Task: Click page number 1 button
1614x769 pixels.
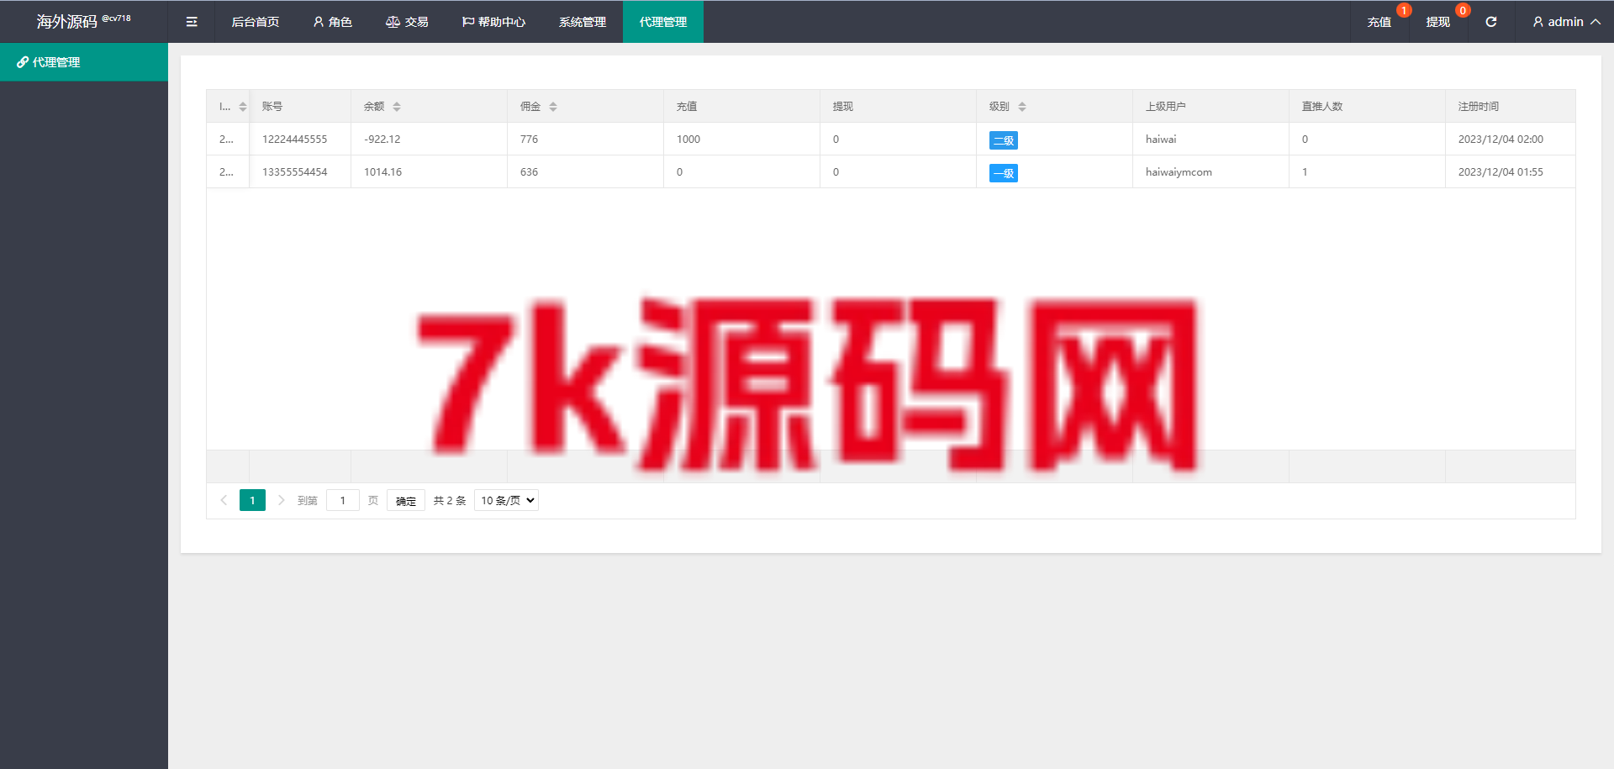Action: pyautogui.click(x=252, y=500)
